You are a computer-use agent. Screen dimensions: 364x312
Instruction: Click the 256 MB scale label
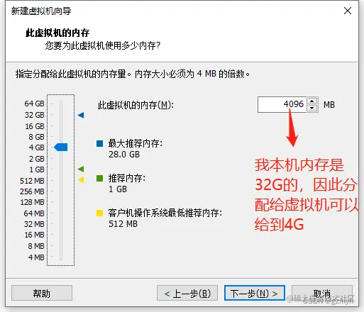32,191
